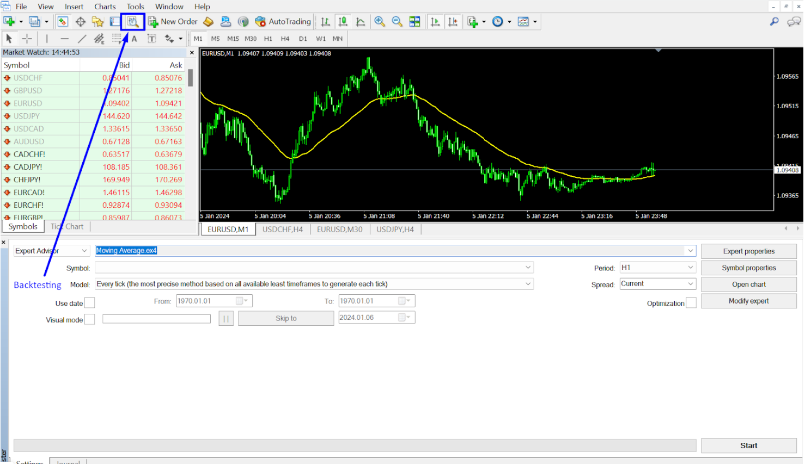Viewport: 805px width, 464px height.
Task: Open the Strategy Tester from the toolbar
Action: 133,22
